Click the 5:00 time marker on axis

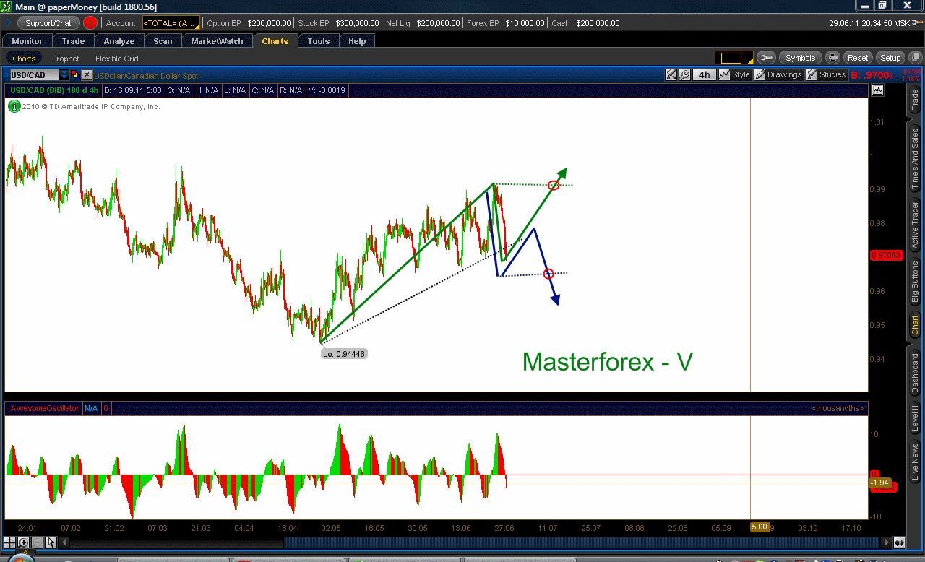pyautogui.click(x=760, y=527)
